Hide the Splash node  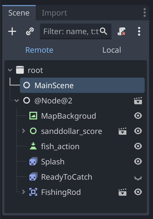pyautogui.click(x=138, y=161)
